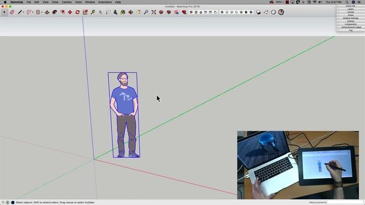Enable Shaded With Textures style
Image resolution: width=365 pixels, height=205 pixels.
(246, 12)
